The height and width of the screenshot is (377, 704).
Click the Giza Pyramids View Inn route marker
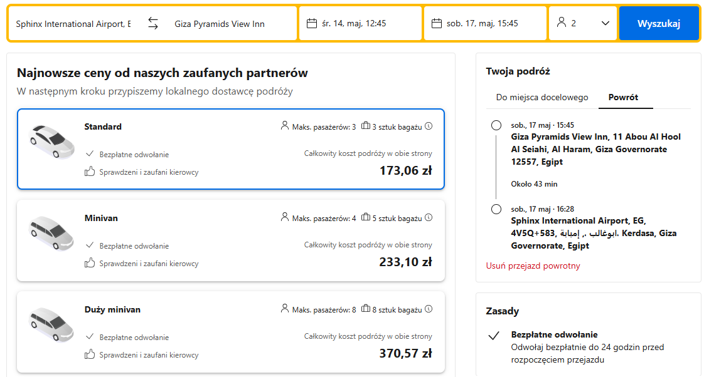[x=496, y=125]
